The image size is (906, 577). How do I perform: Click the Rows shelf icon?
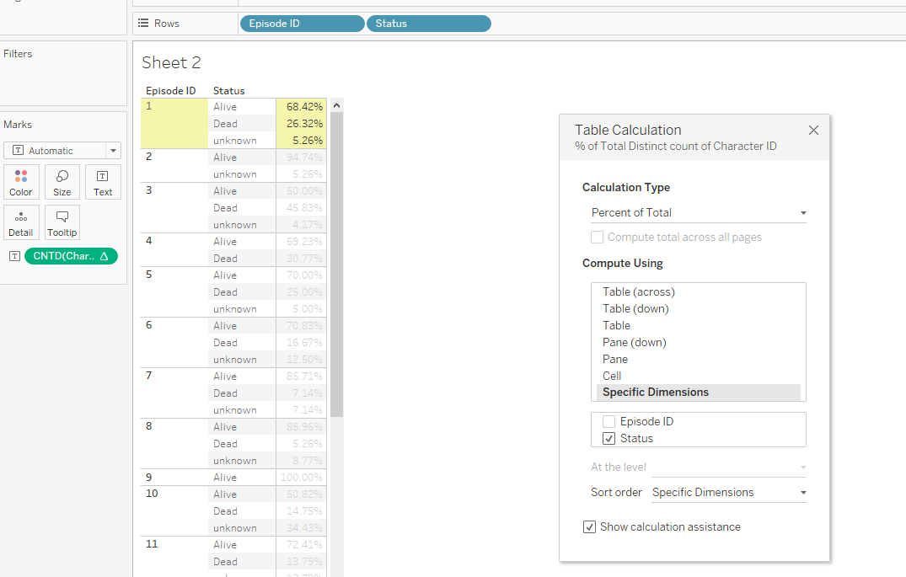[143, 24]
